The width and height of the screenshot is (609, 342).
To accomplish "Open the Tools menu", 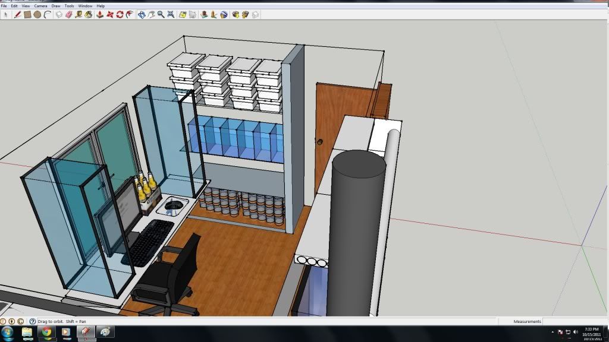I will [69, 6].
